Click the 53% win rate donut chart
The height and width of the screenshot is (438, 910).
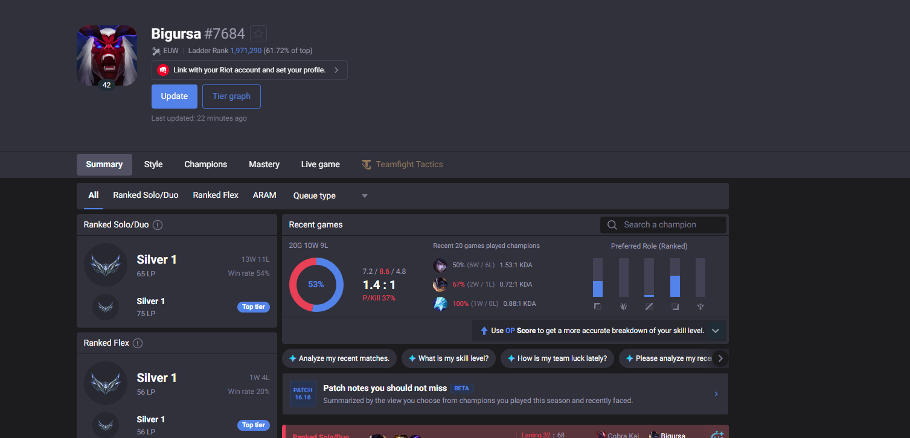coord(316,285)
